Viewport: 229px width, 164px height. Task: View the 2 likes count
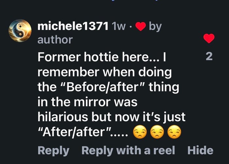pyautogui.click(x=209, y=56)
